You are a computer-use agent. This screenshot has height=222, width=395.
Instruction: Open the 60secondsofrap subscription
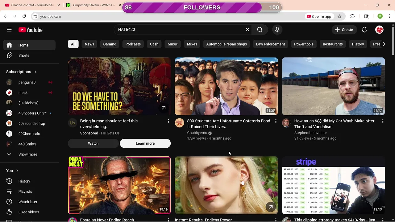(29, 123)
